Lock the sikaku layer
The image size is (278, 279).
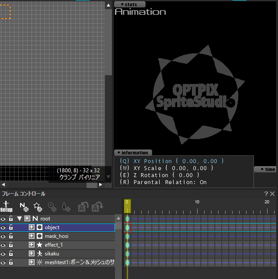pyautogui.click(x=11, y=253)
